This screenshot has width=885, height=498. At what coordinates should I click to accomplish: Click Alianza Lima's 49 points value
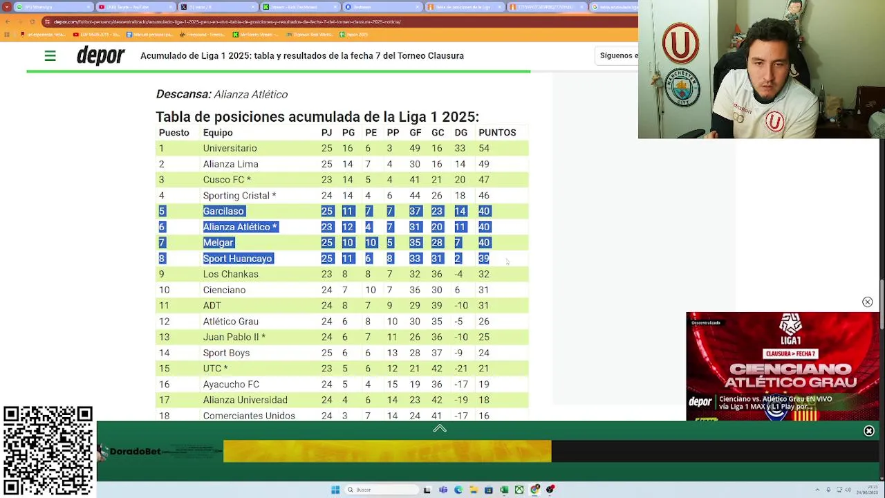coord(484,164)
